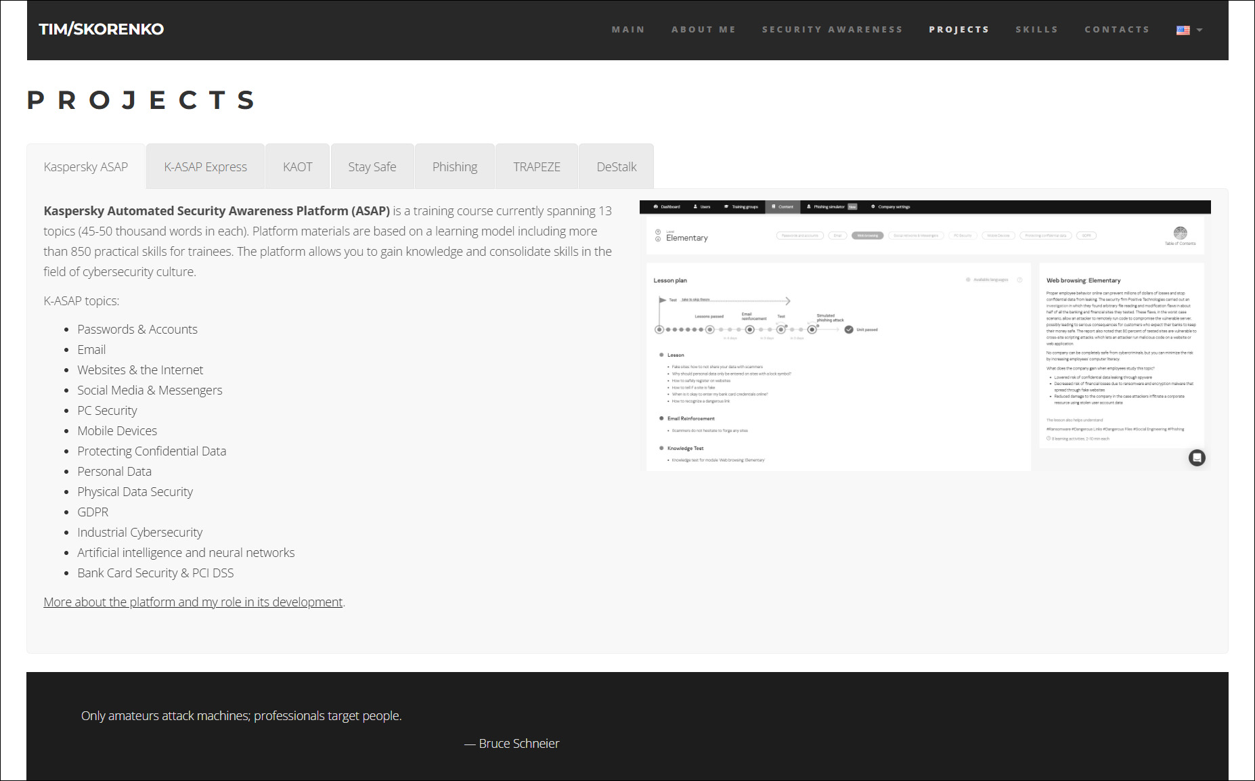1255x781 pixels.
Task: Click the PROJECTS page heading
Action: pyautogui.click(x=141, y=100)
